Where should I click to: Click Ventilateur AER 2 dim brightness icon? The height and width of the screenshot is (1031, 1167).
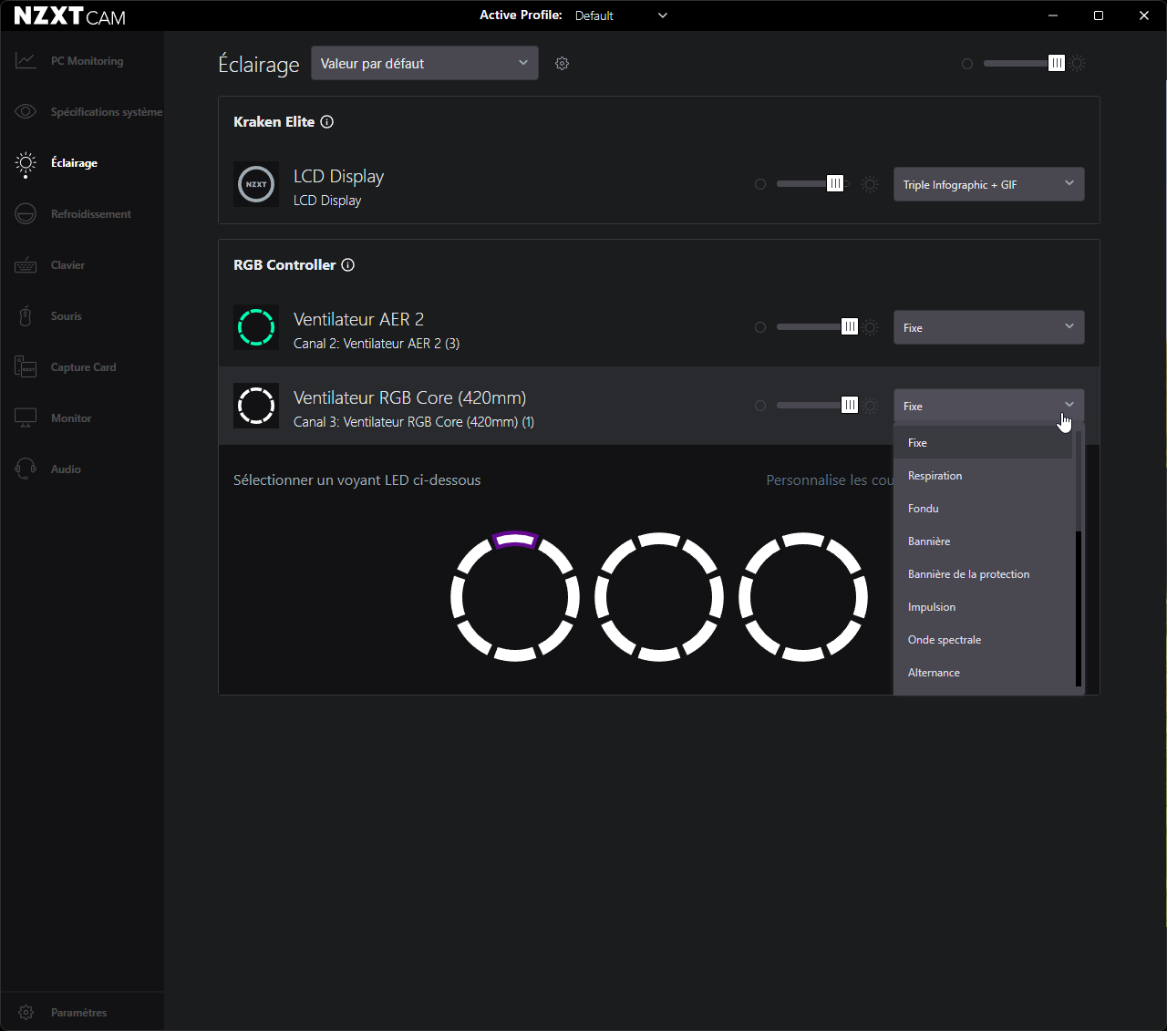(x=760, y=327)
